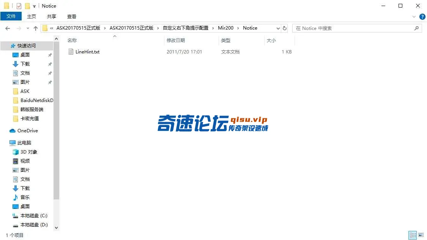Expand the ribbon with the chevron
427x240 pixels.
coord(414,17)
